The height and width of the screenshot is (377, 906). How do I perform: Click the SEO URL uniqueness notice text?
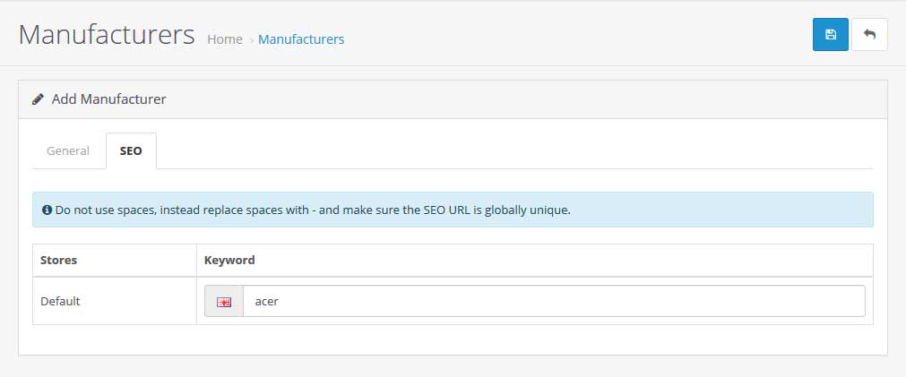tap(313, 210)
